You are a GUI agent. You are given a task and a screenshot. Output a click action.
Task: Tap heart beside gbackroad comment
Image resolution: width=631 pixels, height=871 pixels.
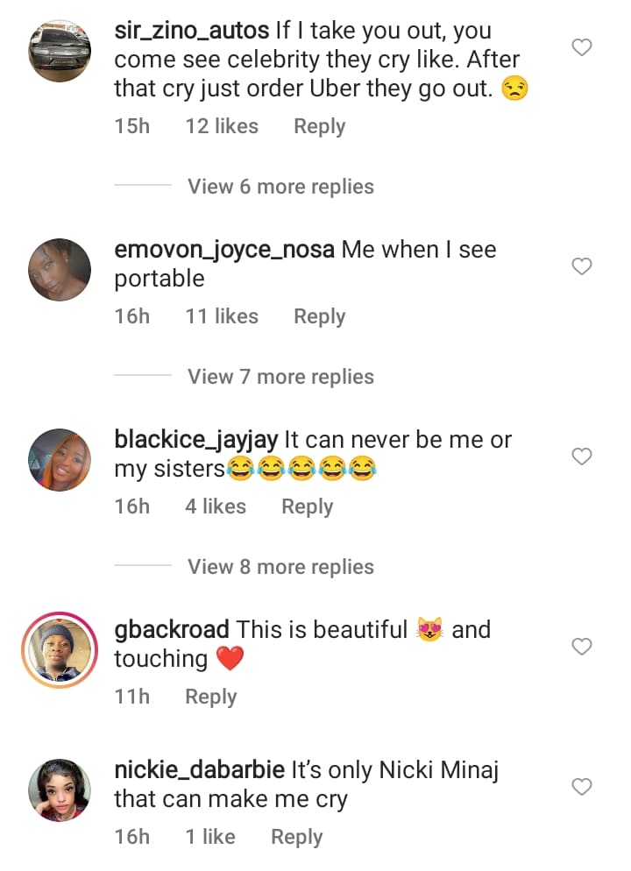(582, 646)
